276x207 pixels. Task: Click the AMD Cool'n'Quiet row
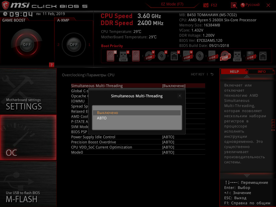pyautogui.click(x=80, y=116)
